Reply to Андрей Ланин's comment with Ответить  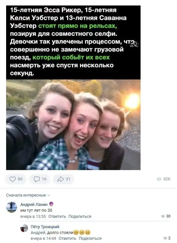[x=57, y=217]
